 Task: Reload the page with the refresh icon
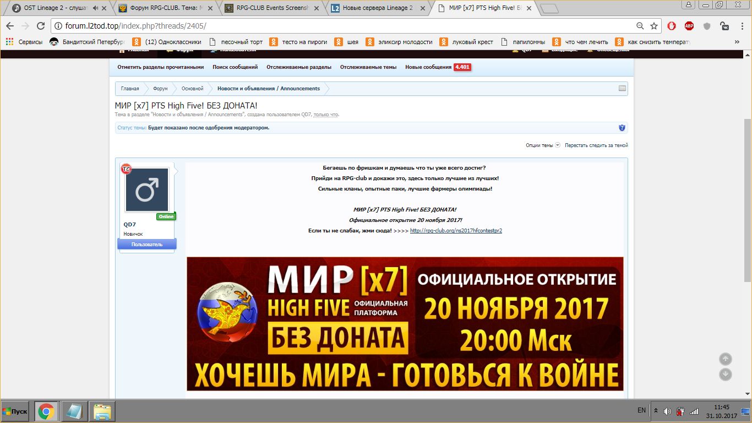tap(40, 26)
